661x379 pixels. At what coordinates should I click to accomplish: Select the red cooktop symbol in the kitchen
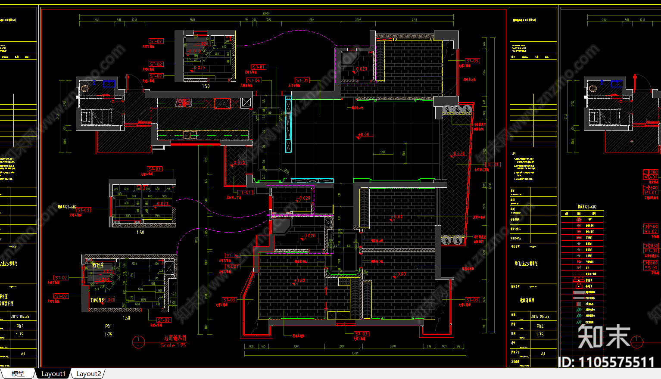(x=184, y=103)
